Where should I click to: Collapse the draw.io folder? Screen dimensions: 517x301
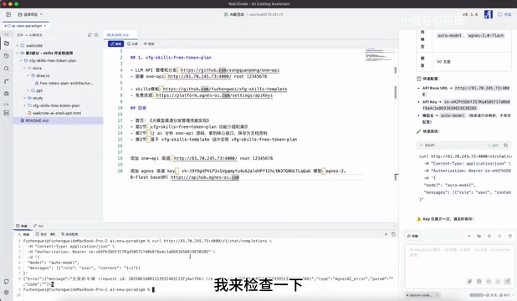28,75
